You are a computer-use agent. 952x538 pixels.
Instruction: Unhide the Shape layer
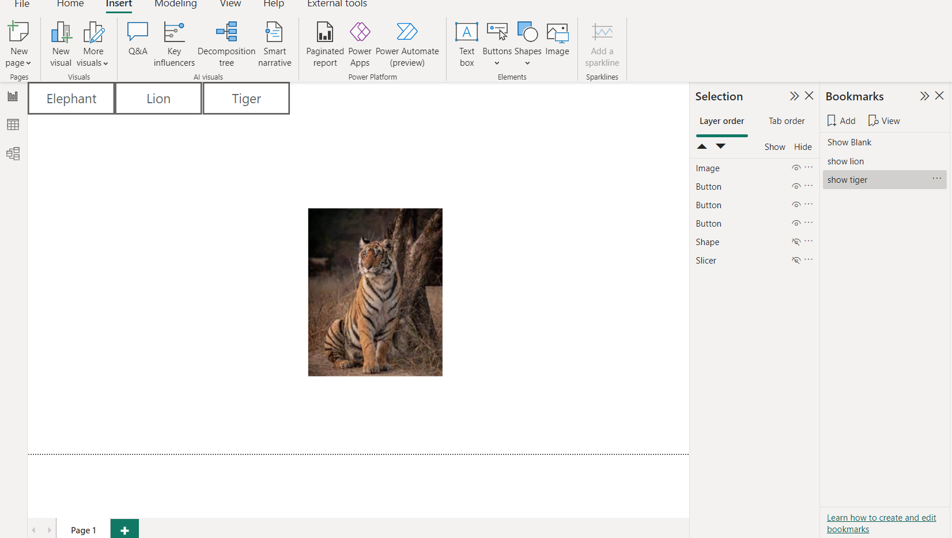[796, 242]
